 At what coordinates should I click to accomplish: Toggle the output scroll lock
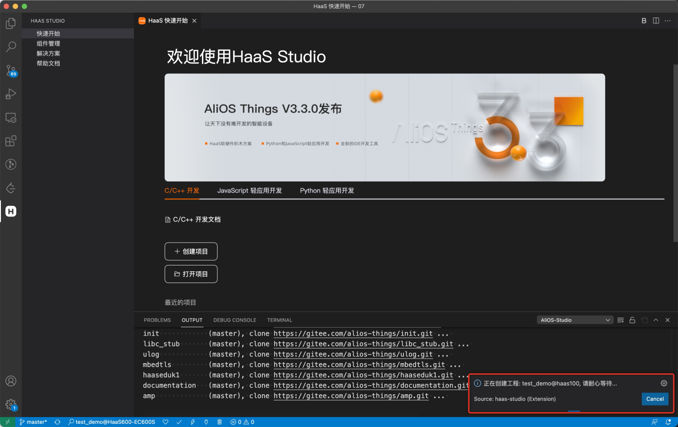[632, 320]
